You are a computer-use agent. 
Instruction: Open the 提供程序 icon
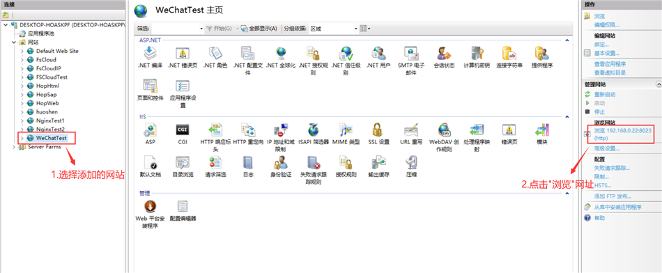pos(541,54)
